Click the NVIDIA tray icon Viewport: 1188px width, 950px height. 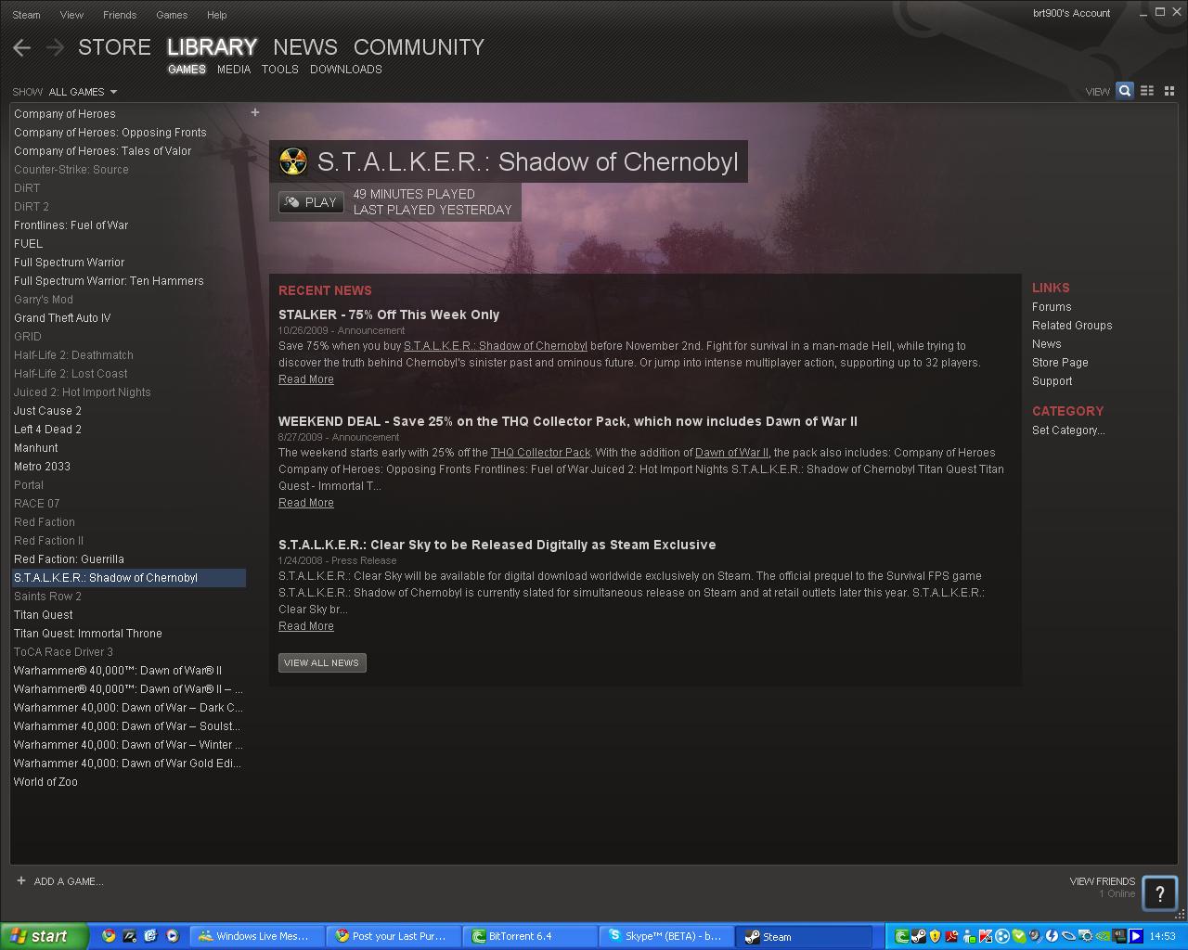point(1102,936)
